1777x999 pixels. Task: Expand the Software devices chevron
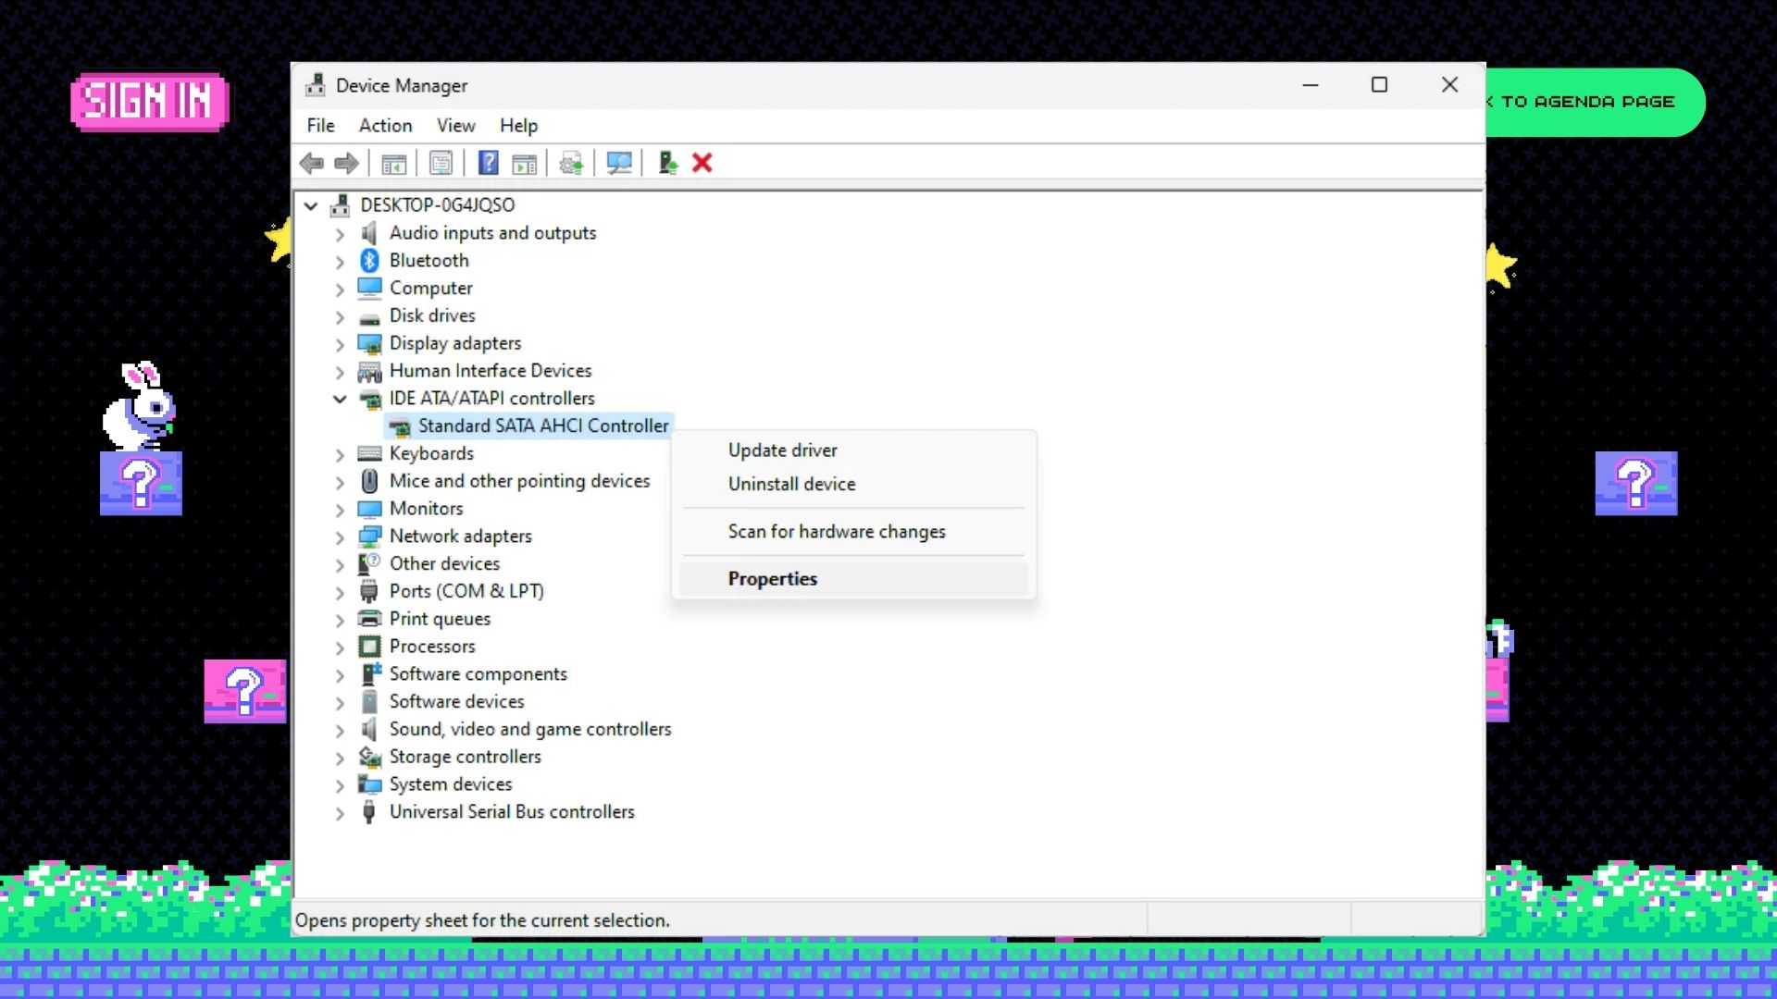point(340,703)
